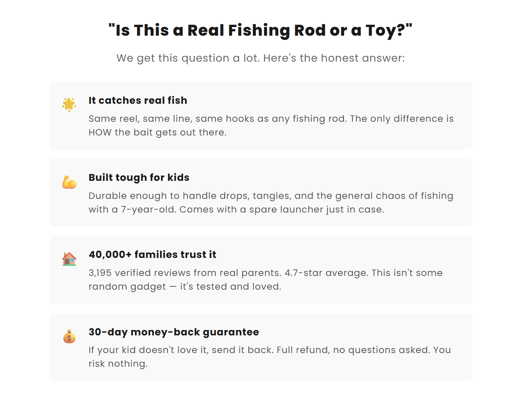The height and width of the screenshot is (397, 519).
Task: Select the 'Built tough for kids' heading
Action: pos(139,178)
